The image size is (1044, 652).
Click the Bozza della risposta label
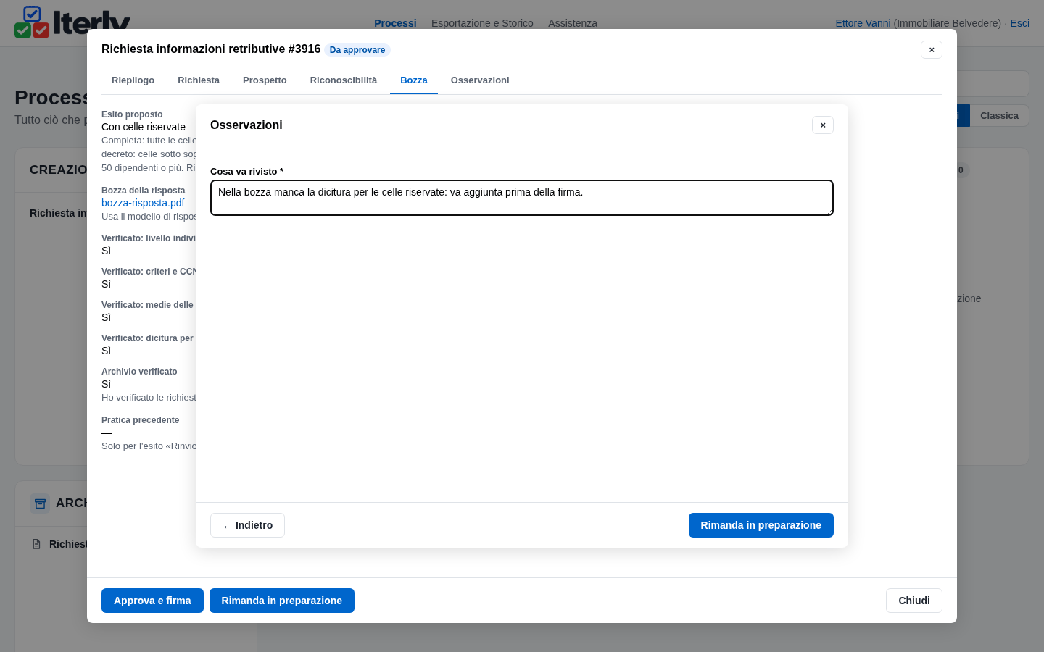point(144,191)
